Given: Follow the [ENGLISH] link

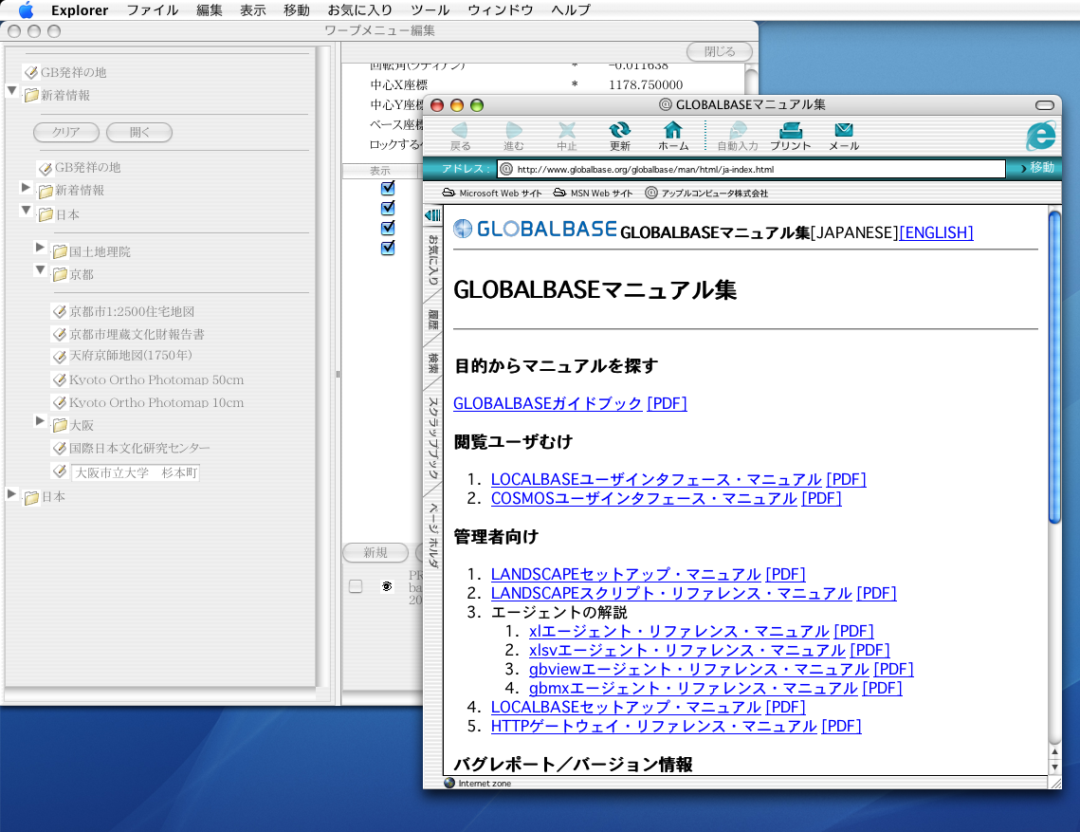Looking at the screenshot, I should click(937, 233).
